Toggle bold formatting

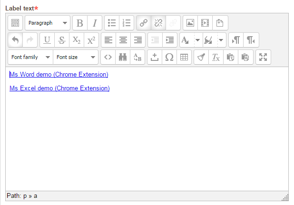pyautogui.click(x=80, y=23)
